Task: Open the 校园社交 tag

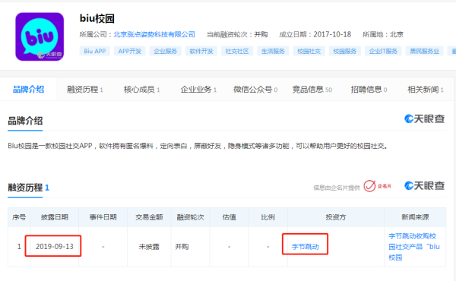Action: pos(309,51)
